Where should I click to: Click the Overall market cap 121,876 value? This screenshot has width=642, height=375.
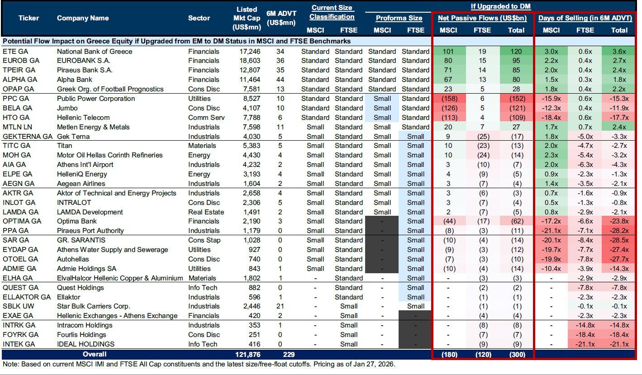(248, 354)
